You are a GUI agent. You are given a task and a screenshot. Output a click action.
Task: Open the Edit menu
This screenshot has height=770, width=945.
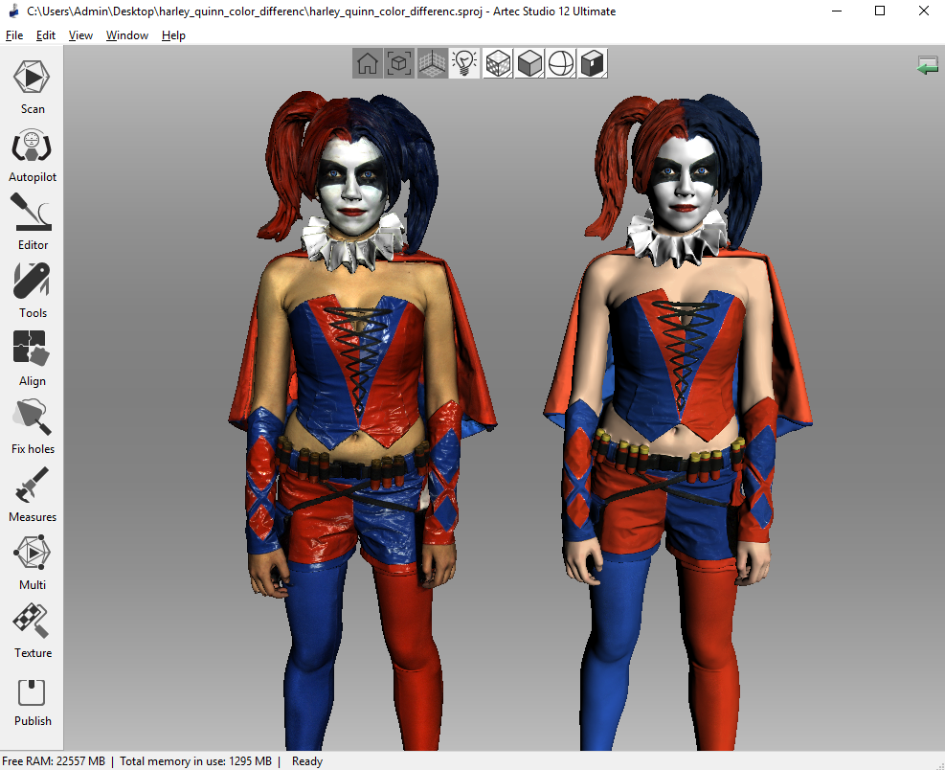(46, 35)
